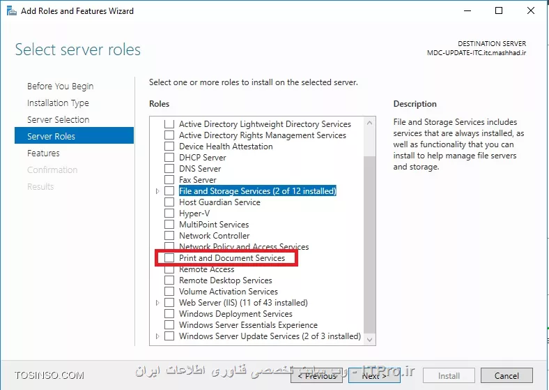
Task: Minimize the wizard window
Action: pos(467,11)
